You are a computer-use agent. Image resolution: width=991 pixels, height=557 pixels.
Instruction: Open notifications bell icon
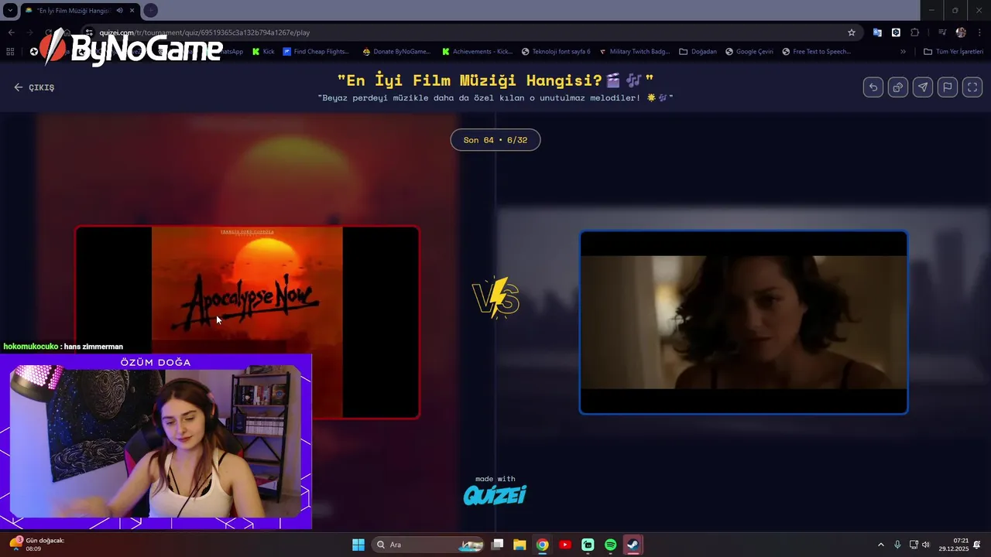click(977, 545)
